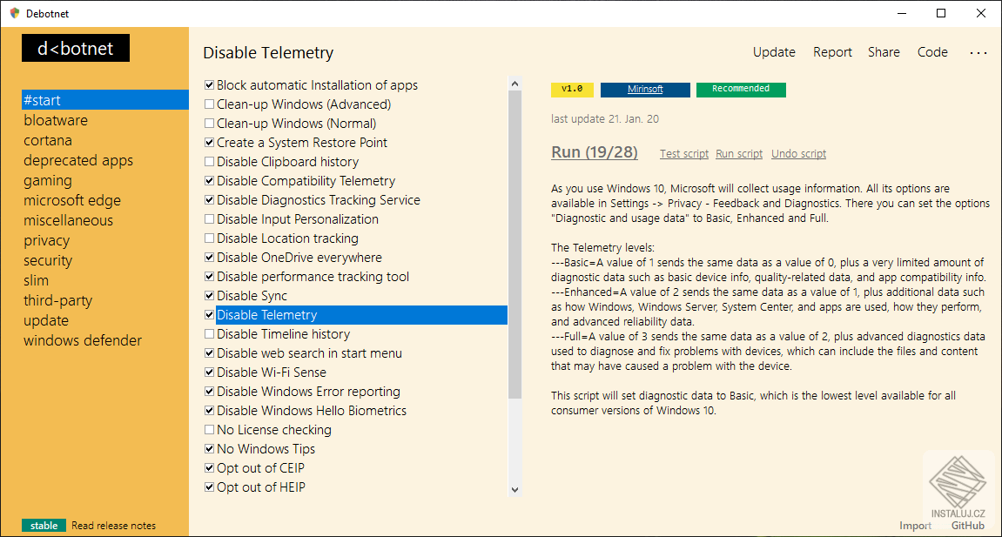Open the Mirinsoft link
This screenshot has width=1002, height=537.
645,90
